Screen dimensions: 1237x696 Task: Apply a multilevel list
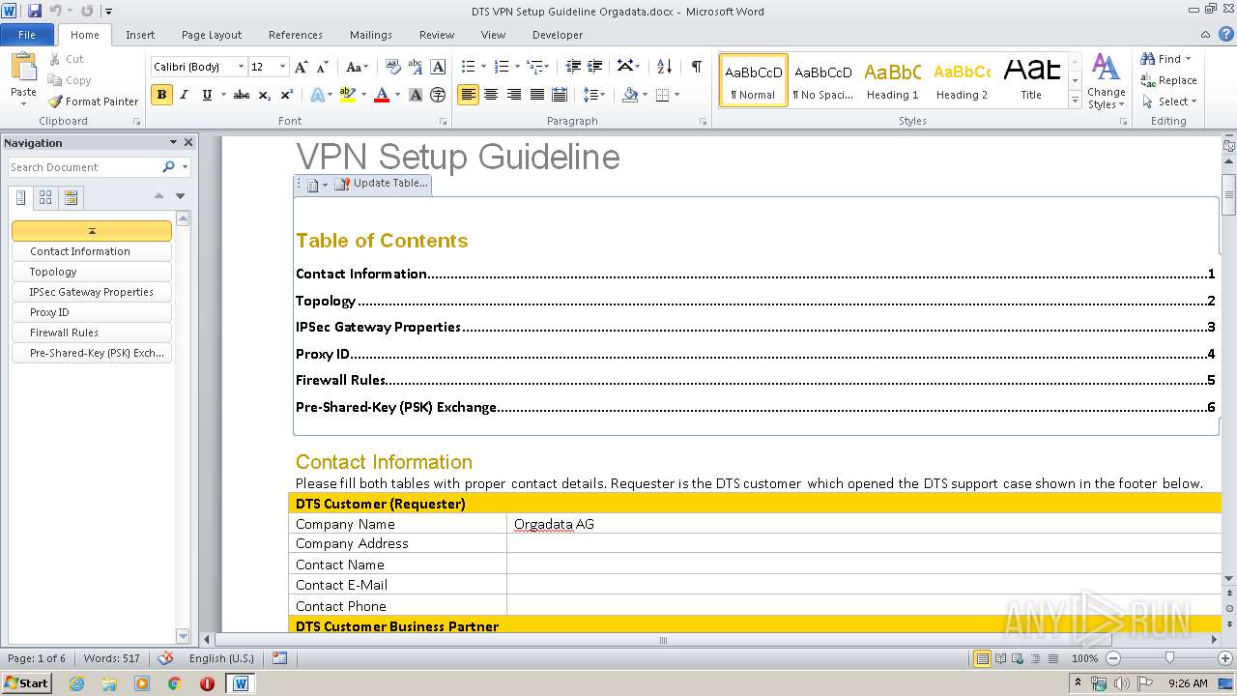[x=537, y=67]
